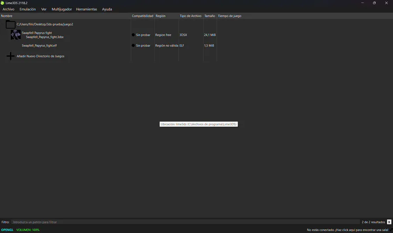Click the compatibility dot of the ELF row
The width and height of the screenshot is (393, 233).
133,45
